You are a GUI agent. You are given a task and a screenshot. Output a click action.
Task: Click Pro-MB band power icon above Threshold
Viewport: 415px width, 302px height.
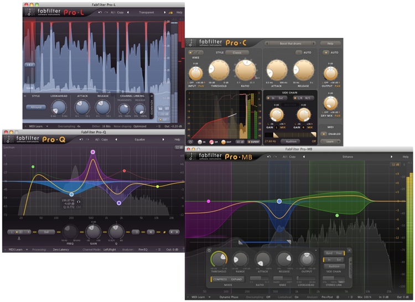coord(209,250)
